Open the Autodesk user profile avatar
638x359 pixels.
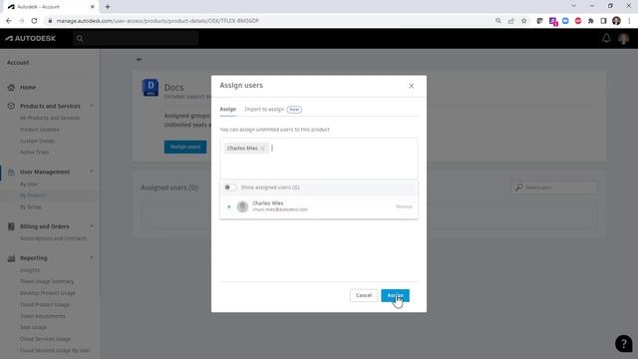point(623,38)
